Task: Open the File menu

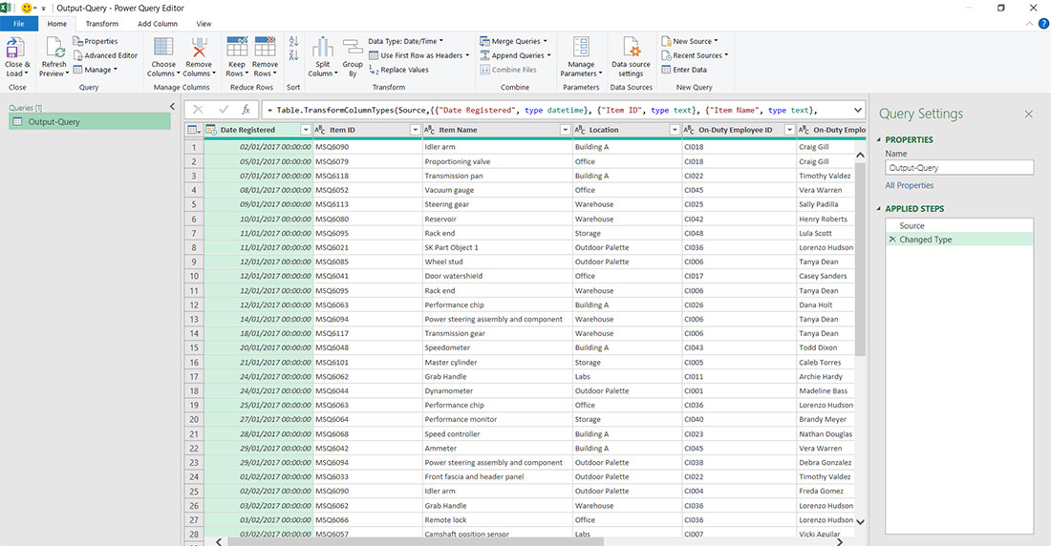Action: (19, 24)
